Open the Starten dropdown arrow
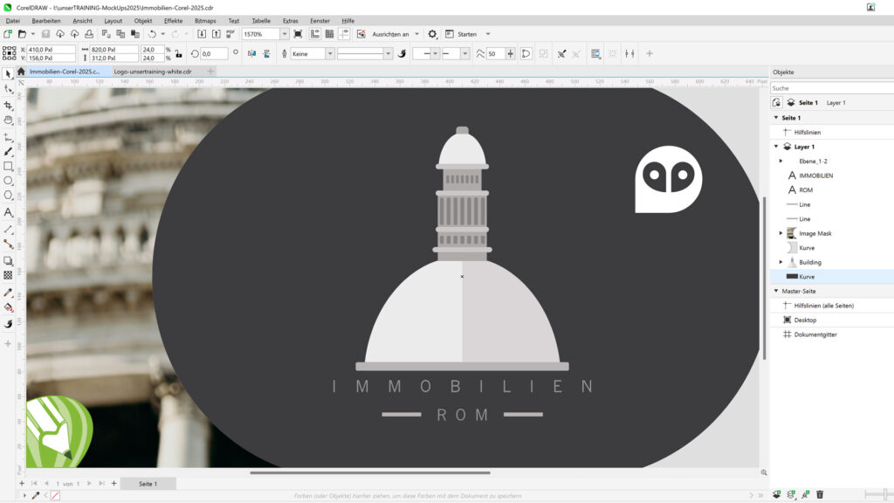This screenshot has width=894, height=503. click(488, 34)
